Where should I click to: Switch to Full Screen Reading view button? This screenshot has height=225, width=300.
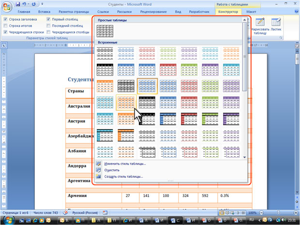227,213
